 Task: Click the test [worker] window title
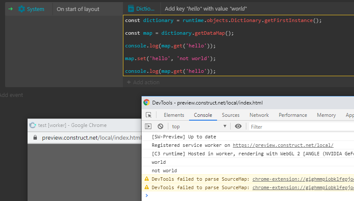point(72,125)
